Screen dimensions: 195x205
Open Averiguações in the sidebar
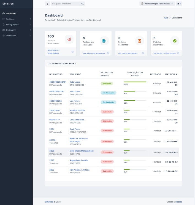pyautogui.click(x=12, y=25)
